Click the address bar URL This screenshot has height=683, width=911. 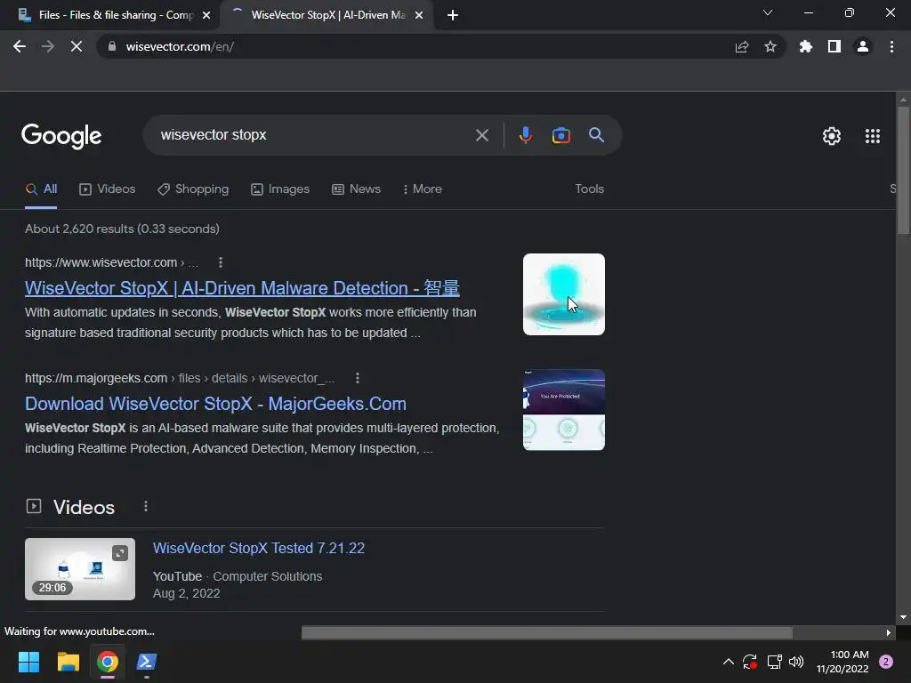tap(180, 46)
